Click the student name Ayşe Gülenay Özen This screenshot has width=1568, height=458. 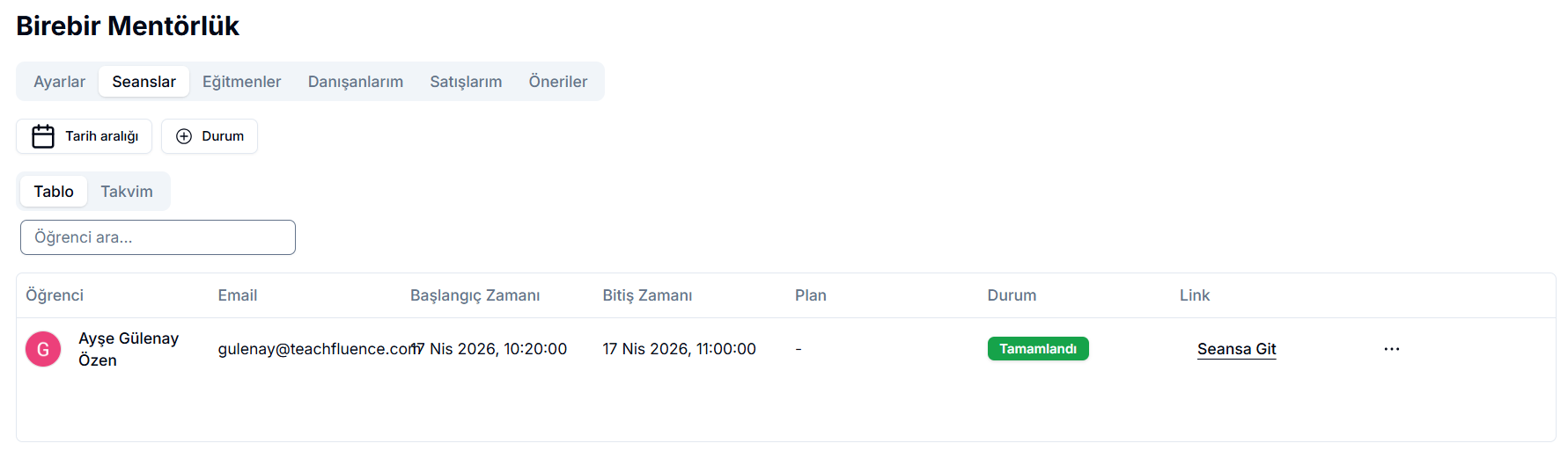(x=129, y=349)
